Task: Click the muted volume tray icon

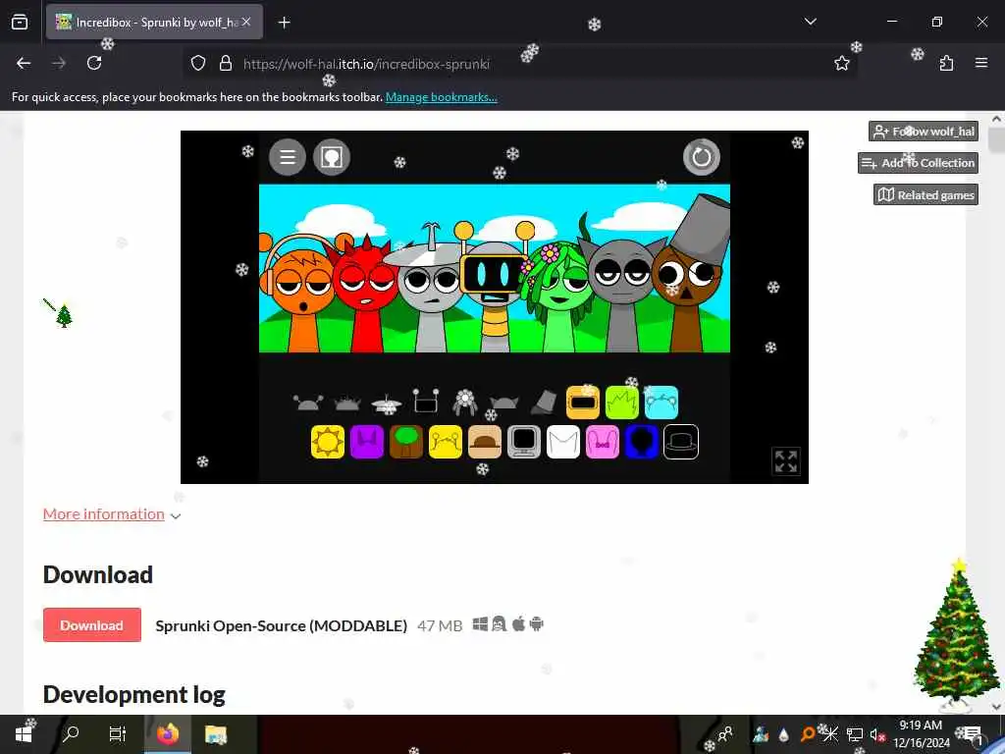Action: point(877,734)
